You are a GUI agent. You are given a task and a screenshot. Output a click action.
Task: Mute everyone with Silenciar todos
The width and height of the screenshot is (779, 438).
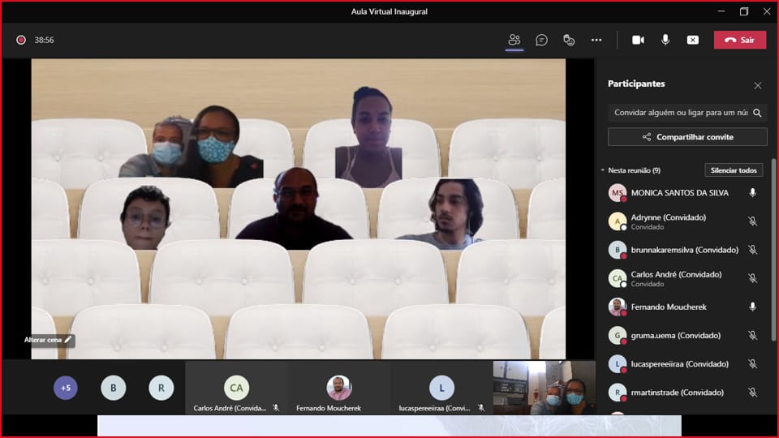point(734,170)
